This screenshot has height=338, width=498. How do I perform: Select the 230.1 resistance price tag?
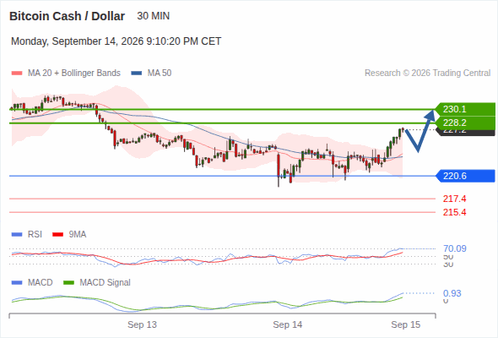[465, 109]
